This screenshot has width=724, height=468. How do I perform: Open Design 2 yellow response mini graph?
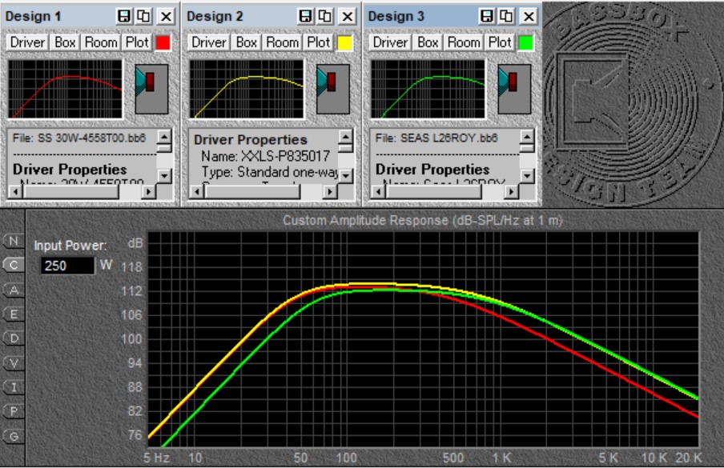click(247, 89)
